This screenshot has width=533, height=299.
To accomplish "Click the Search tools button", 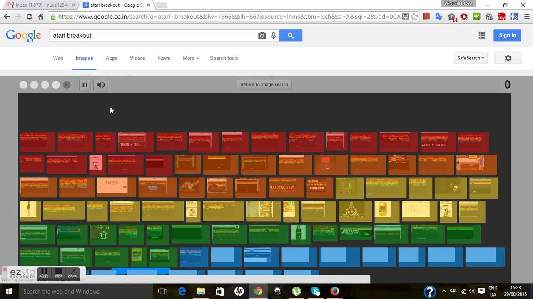I will [224, 58].
